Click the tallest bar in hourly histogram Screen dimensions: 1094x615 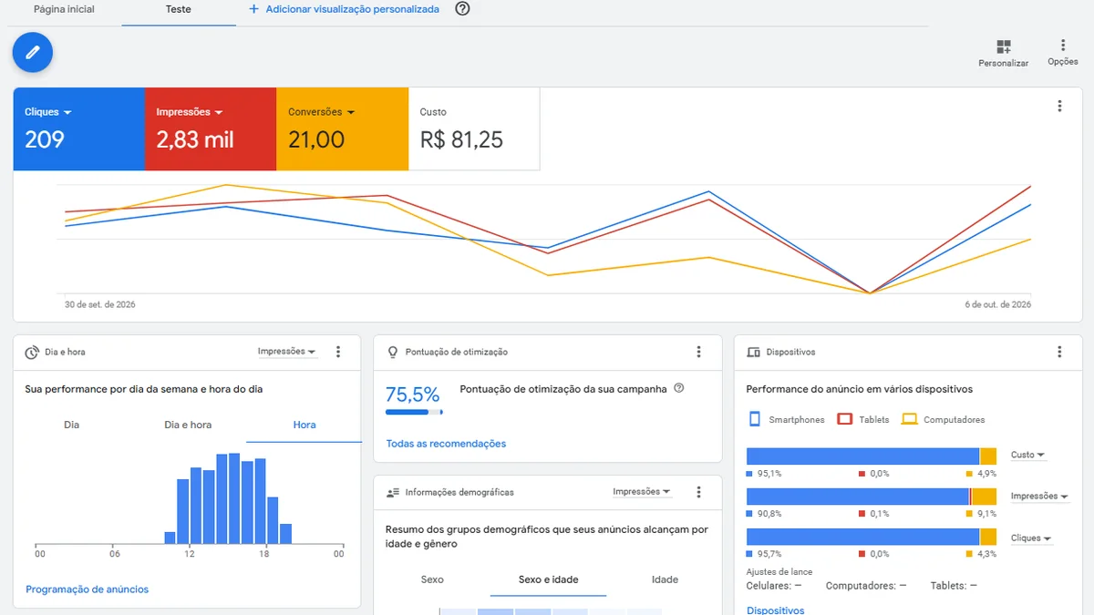pos(235,497)
